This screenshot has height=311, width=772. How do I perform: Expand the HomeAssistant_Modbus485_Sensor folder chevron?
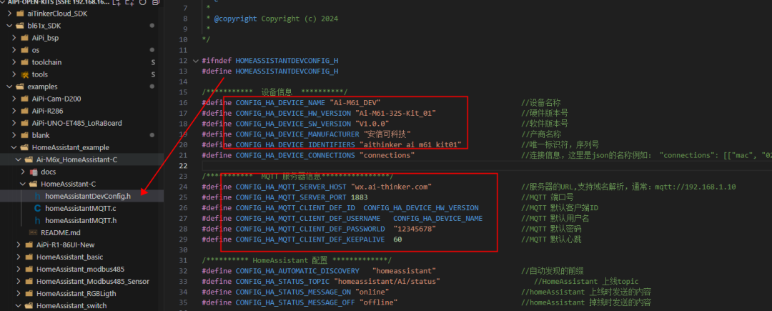[x=18, y=282]
